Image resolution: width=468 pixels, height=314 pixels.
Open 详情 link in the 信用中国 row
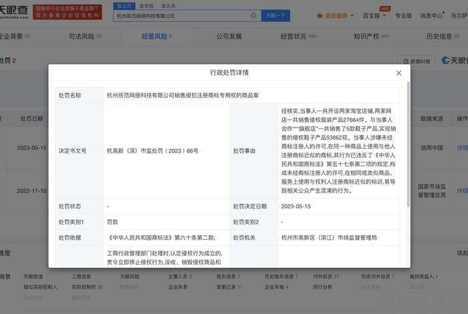click(462, 148)
